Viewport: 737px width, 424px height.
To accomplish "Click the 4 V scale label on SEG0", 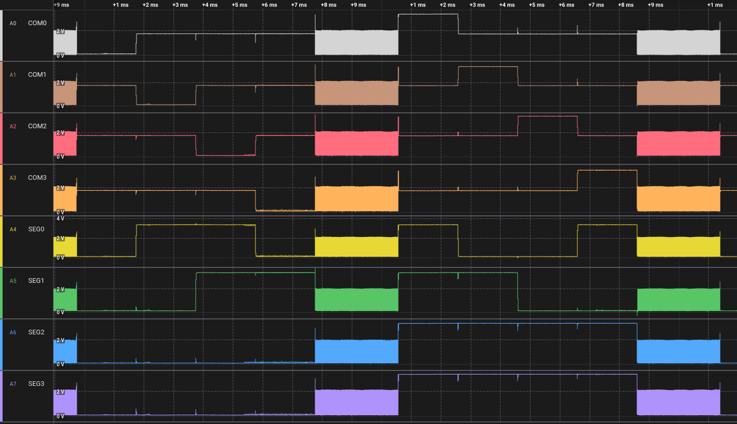I will click(x=60, y=218).
